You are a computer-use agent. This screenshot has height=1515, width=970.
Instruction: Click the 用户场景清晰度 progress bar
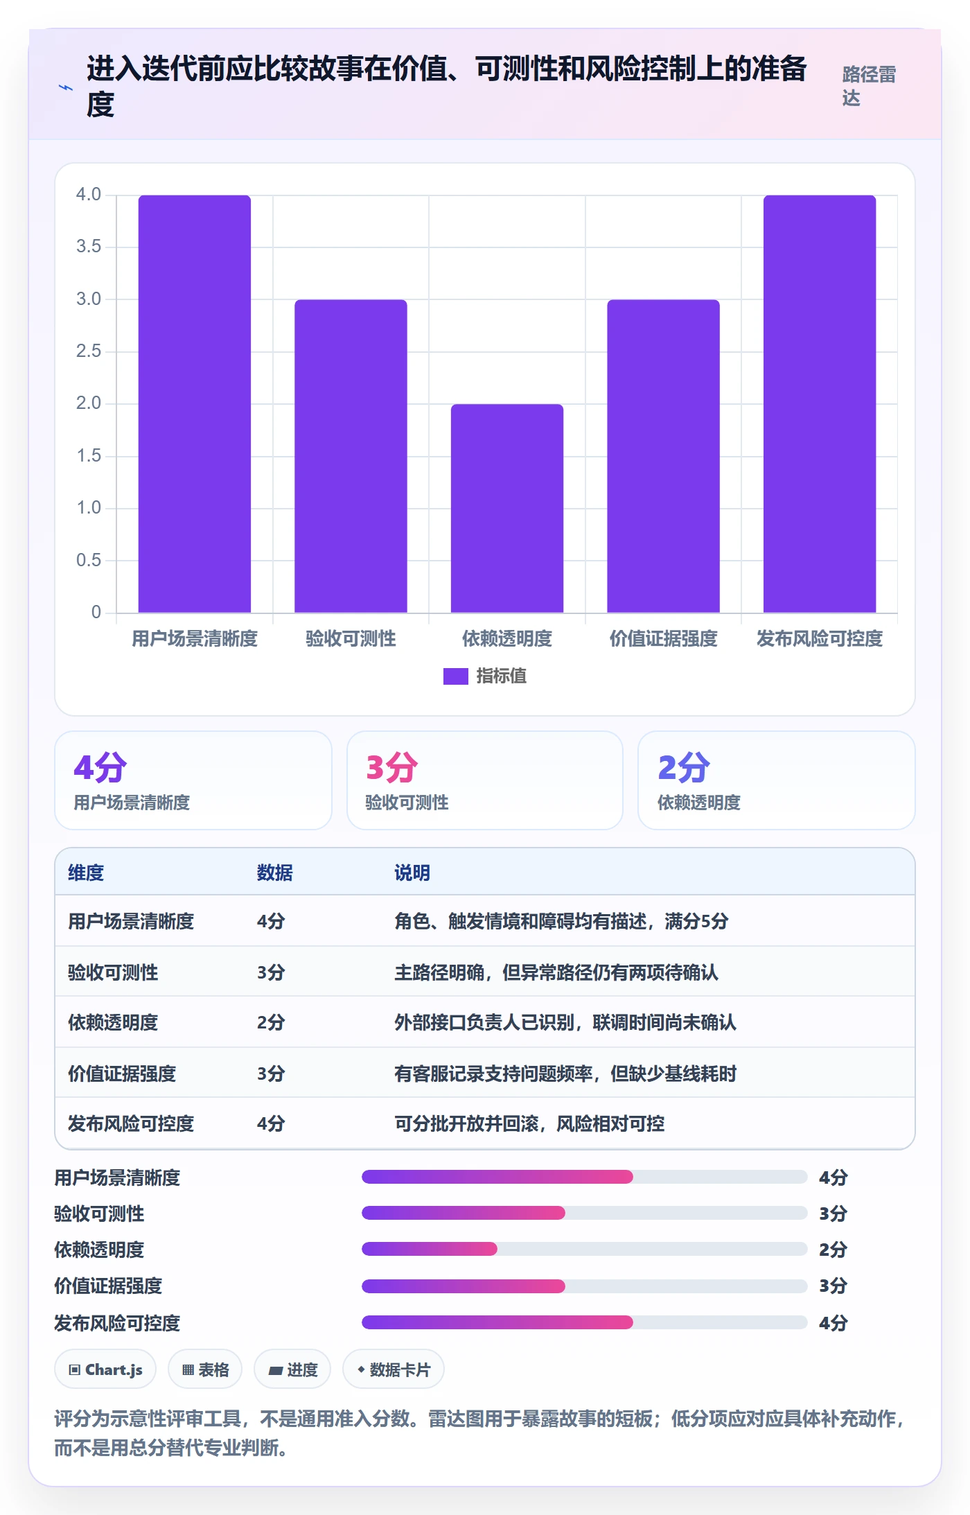point(584,1177)
